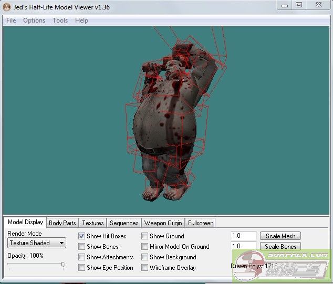Toggle Show Eye Position checkbox

(x=82, y=268)
